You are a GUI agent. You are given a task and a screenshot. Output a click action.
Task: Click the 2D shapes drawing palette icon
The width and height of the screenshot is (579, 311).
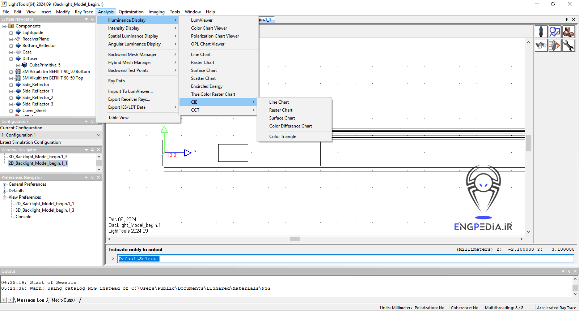tap(555, 32)
